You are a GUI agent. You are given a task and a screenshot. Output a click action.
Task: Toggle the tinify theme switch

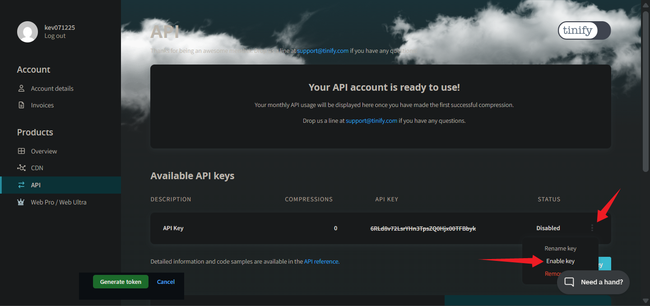[585, 31]
